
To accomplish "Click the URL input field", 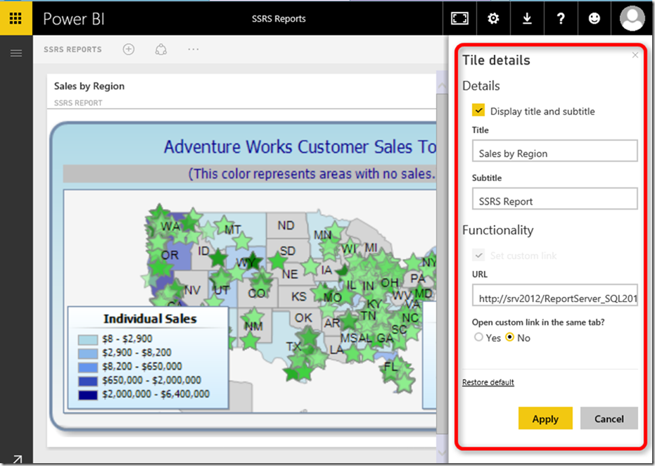I will [x=554, y=295].
